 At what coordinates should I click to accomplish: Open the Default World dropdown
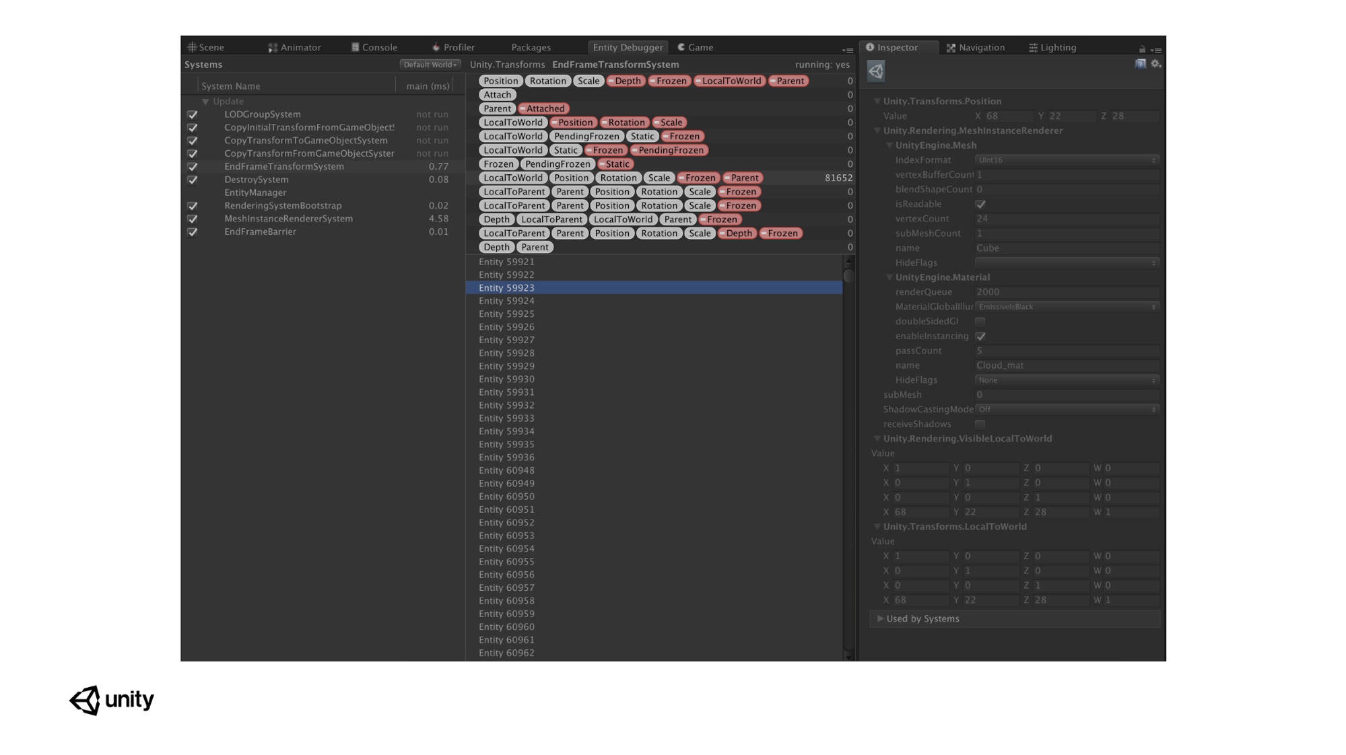tap(430, 65)
